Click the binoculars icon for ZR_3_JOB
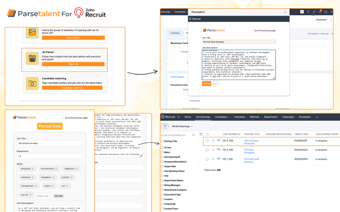This screenshot has height=212, width=340. 219,140
